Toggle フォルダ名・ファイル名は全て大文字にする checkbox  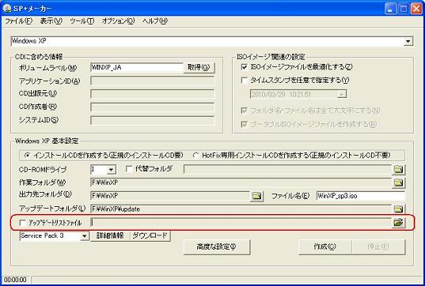[x=245, y=111]
